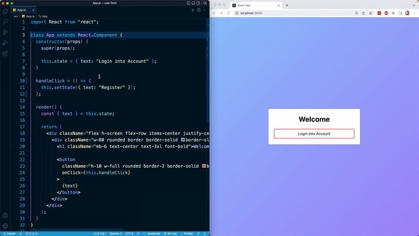419x236 pixels.
Task: Reload the localhost page
Action: pyautogui.click(x=228, y=13)
